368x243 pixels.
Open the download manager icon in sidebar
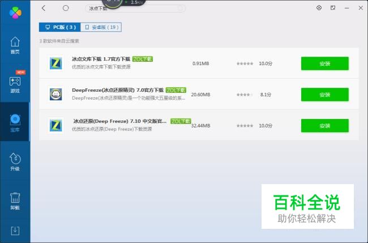15,231
